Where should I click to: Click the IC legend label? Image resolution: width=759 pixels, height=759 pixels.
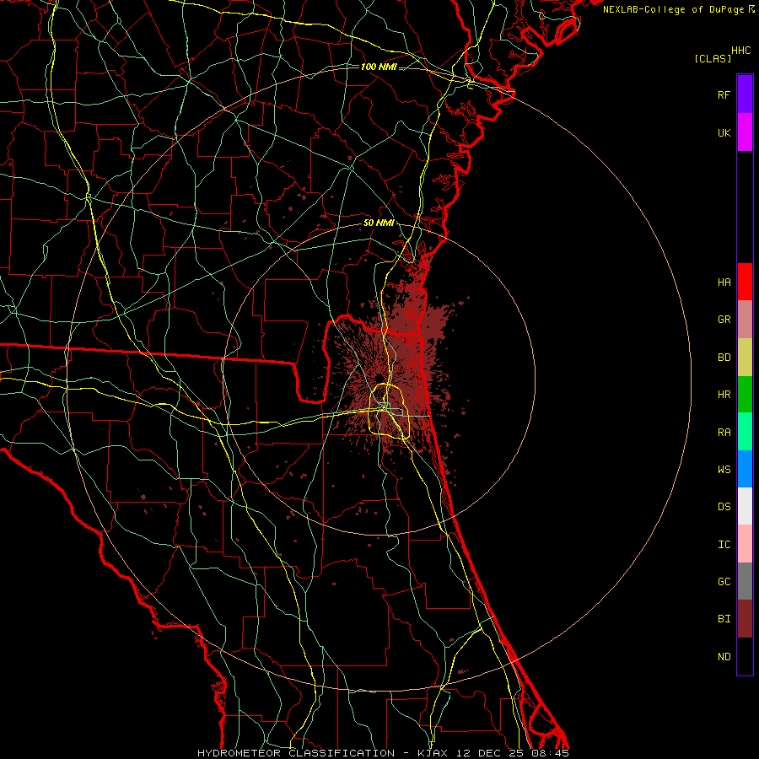(x=724, y=545)
